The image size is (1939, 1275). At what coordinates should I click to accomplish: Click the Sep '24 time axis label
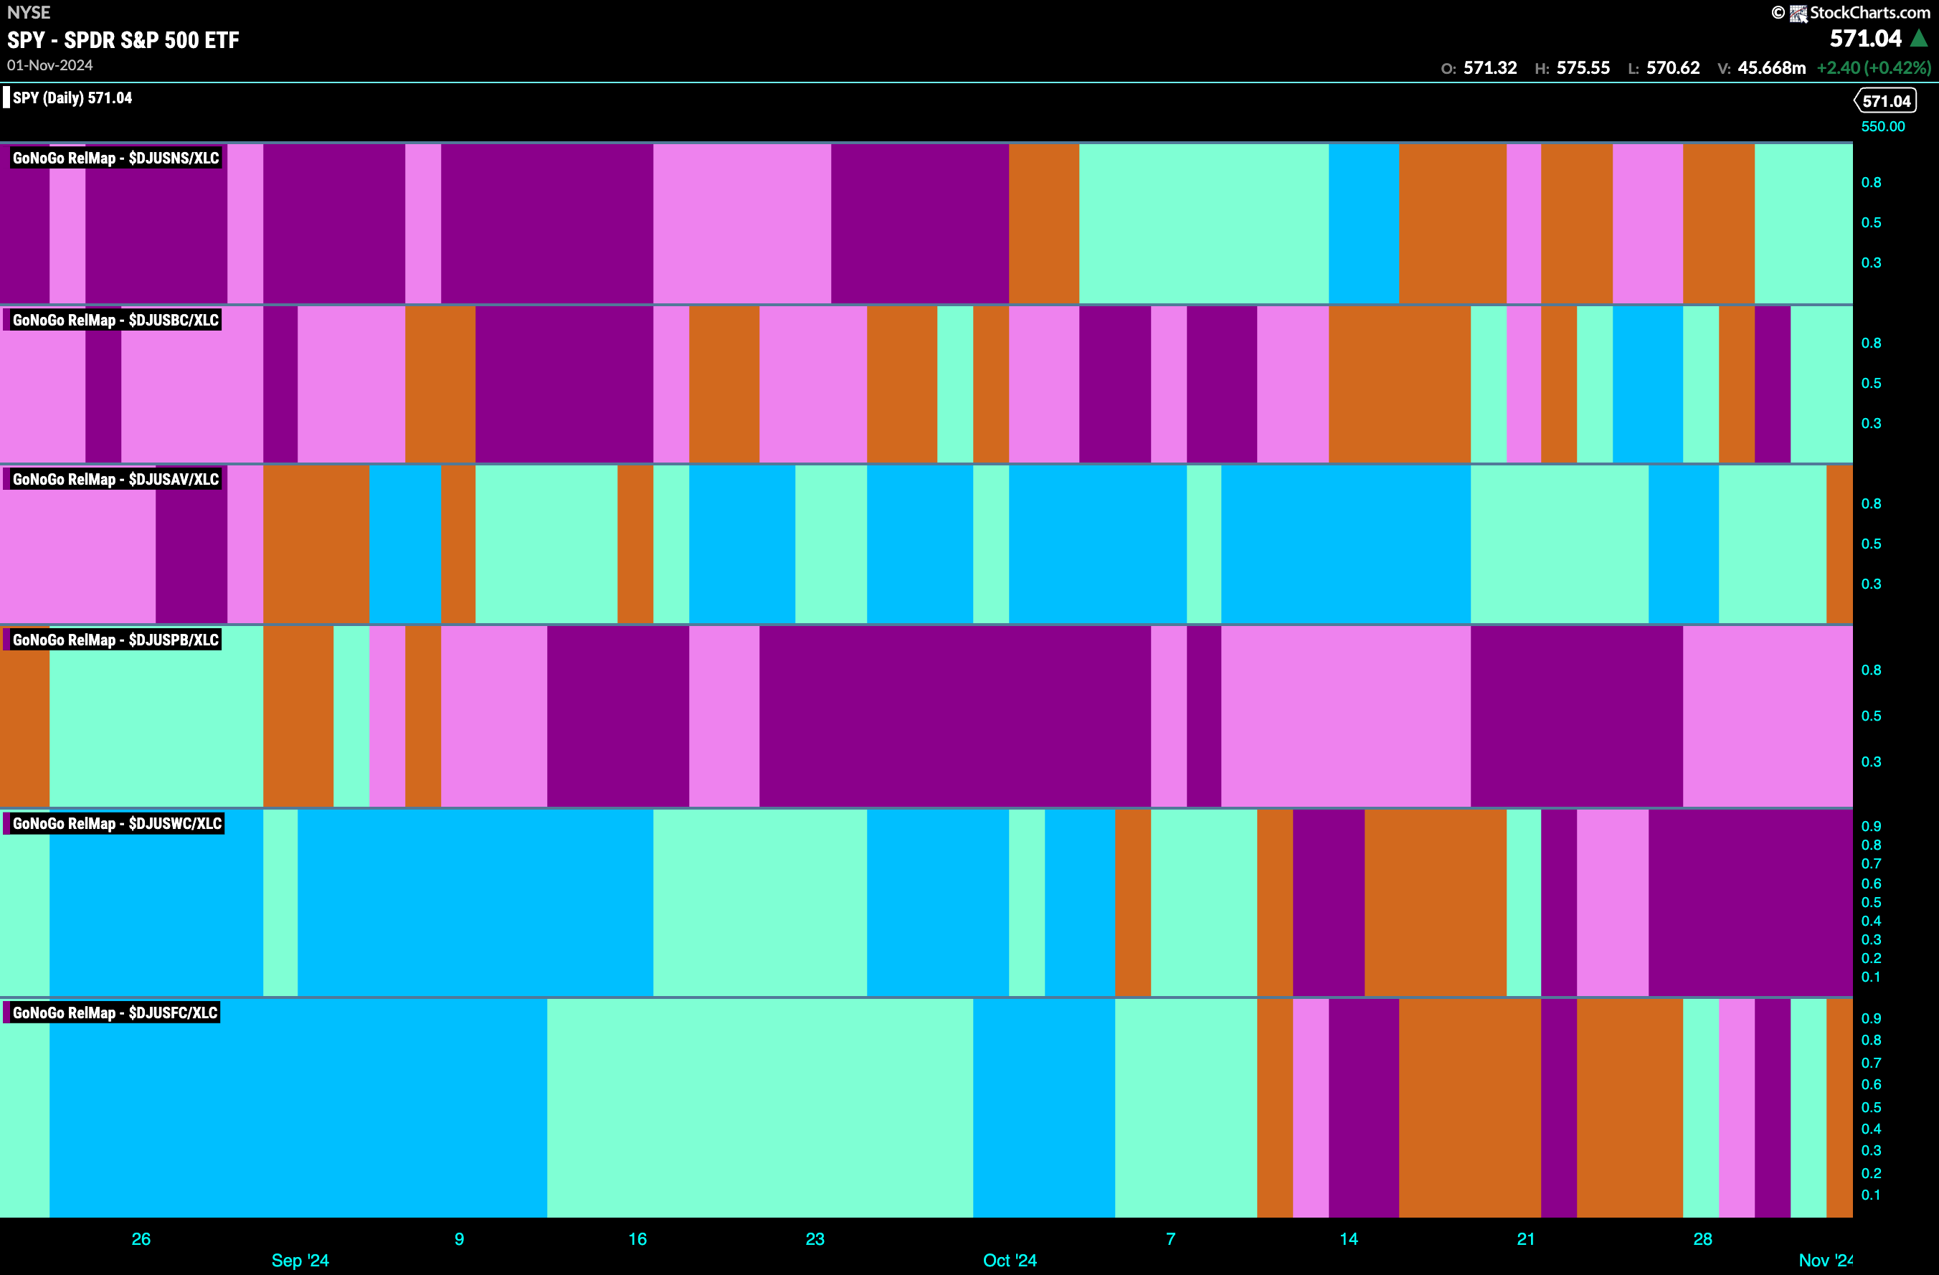(300, 1261)
